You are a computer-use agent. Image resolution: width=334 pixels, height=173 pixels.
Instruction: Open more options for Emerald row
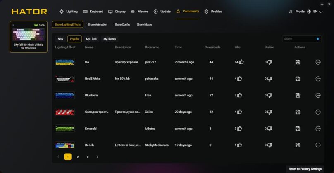pos(318,129)
